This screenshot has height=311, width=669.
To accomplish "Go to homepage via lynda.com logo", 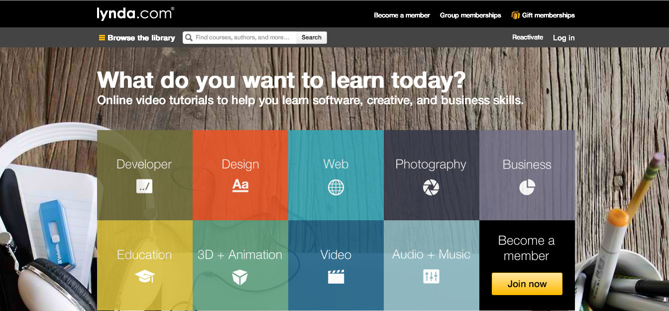I will pyautogui.click(x=135, y=14).
